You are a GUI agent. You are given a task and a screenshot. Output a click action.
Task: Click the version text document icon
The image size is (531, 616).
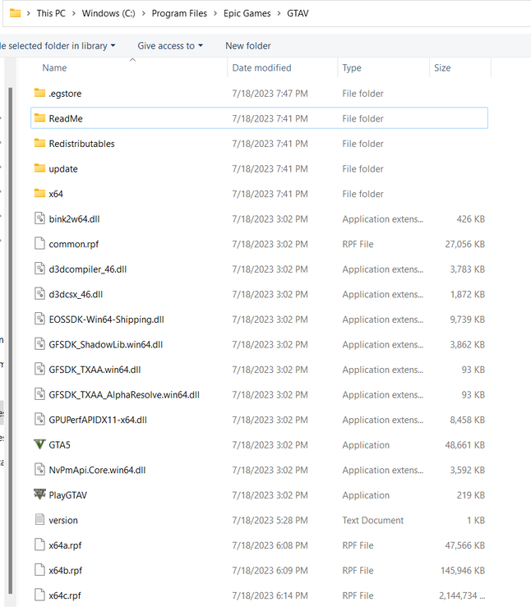click(39, 520)
